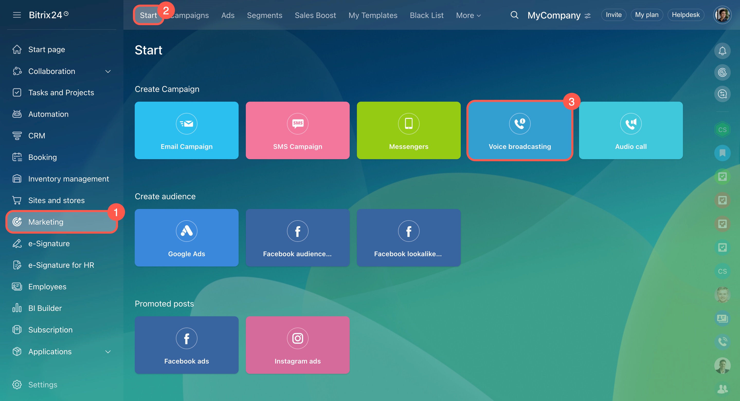Image resolution: width=740 pixels, height=401 pixels.
Task: Click the telephony phone icon in right rail
Action: pyautogui.click(x=722, y=342)
